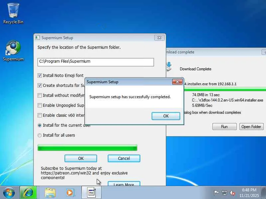Toggle Create shortcuts for Supermium checkbox
This screenshot has height=199, width=266.
coord(40,86)
